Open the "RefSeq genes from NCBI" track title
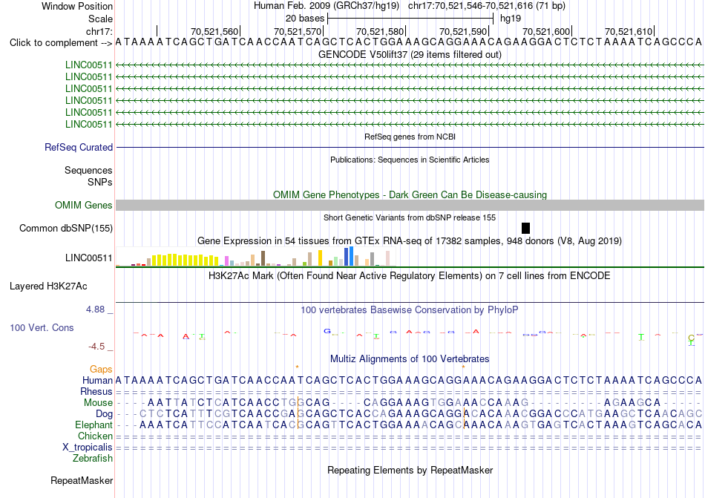 pyautogui.click(x=410, y=137)
